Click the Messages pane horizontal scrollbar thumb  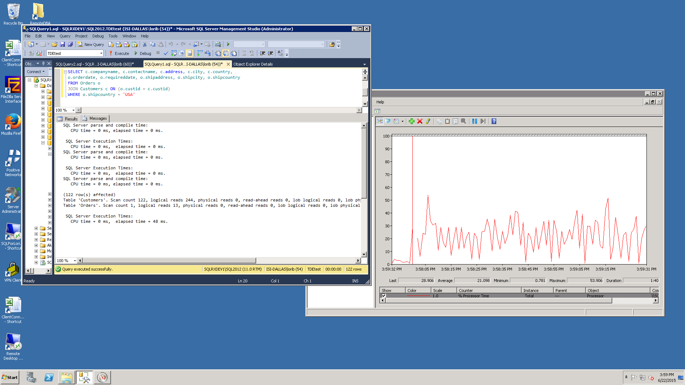coord(169,261)
